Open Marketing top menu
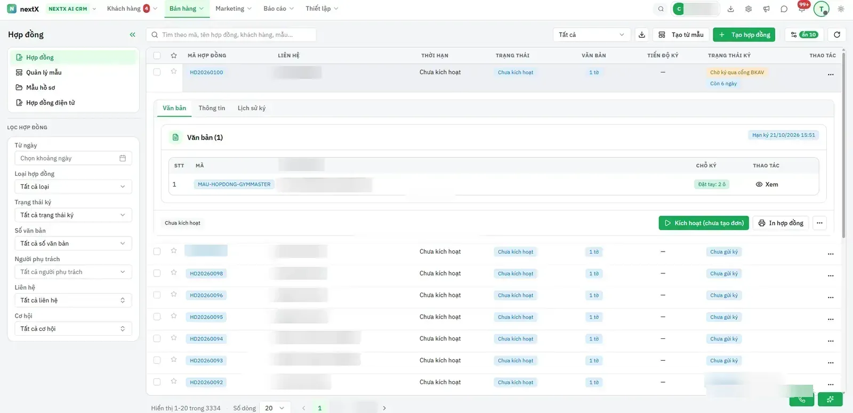853x413 pixels. coord(234,9)
